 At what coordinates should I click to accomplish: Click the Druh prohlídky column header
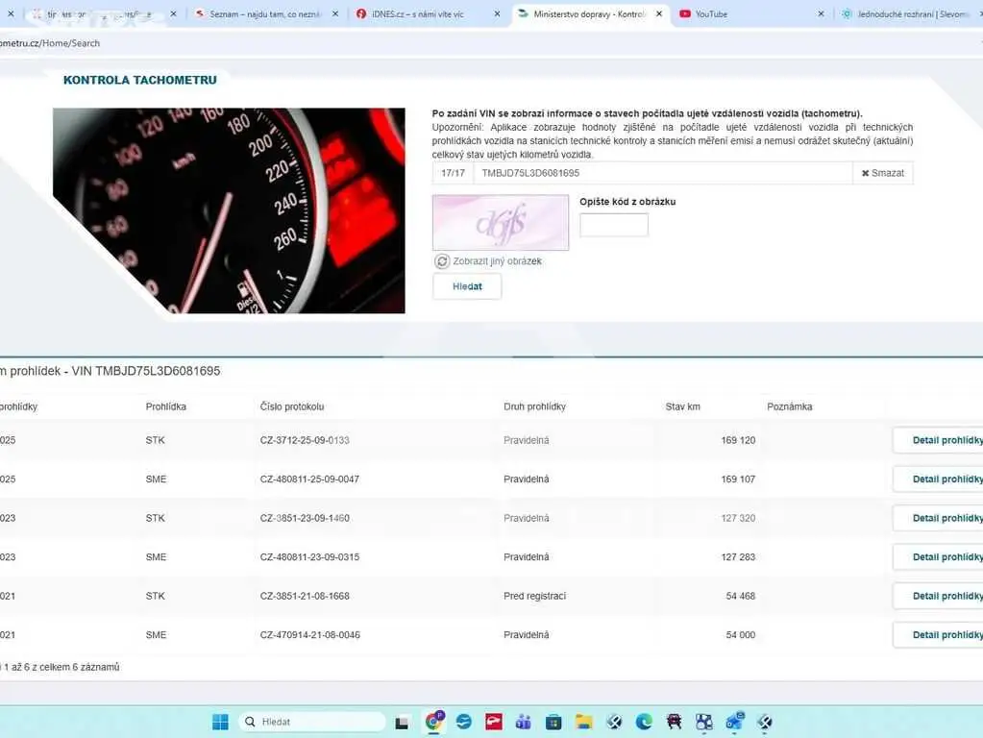535,406
